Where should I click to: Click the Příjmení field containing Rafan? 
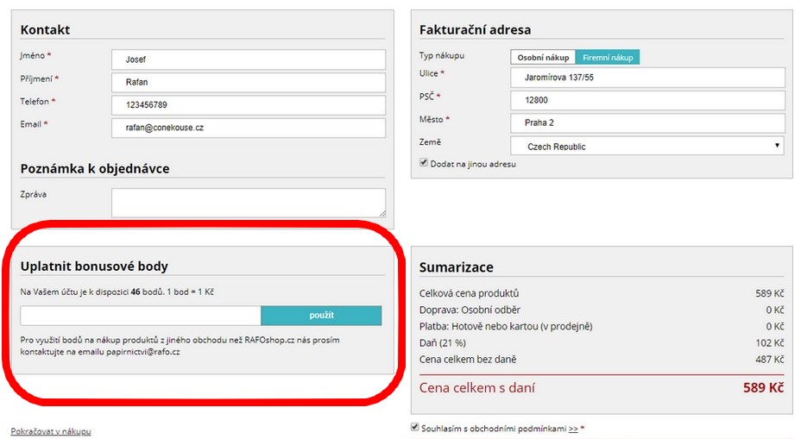[x=248, y=83]
